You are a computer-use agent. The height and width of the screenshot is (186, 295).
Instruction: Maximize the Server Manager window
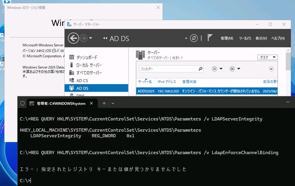(271, 24)
